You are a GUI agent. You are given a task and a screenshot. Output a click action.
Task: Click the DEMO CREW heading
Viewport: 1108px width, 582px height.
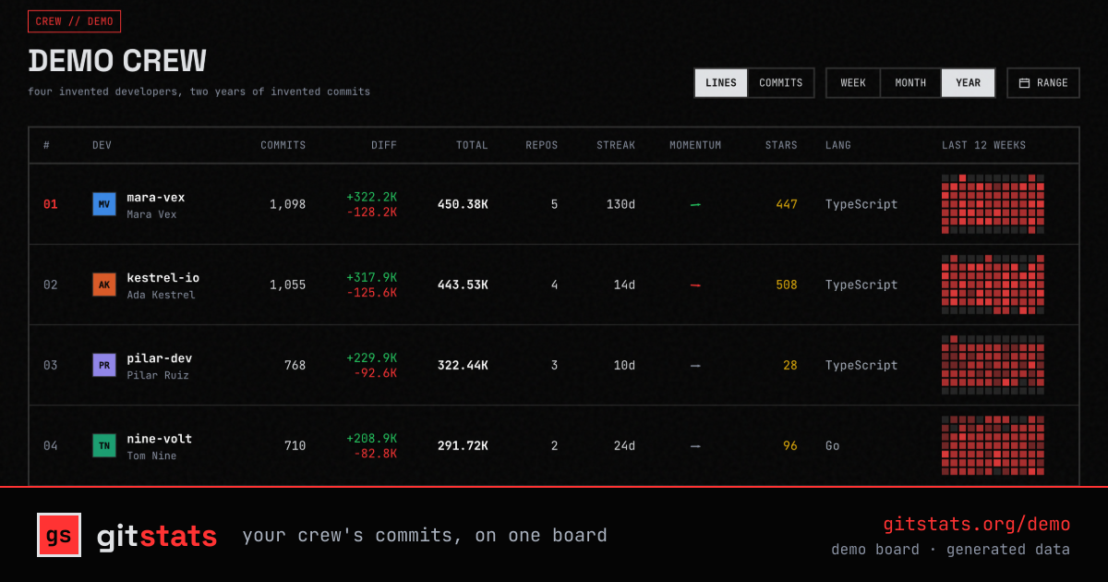(117, 61)
